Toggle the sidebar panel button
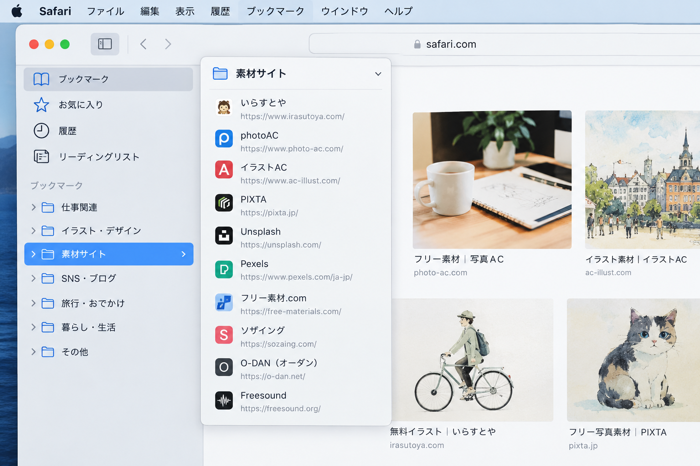This screenshot has height=466, width=700. pos(105,44)
